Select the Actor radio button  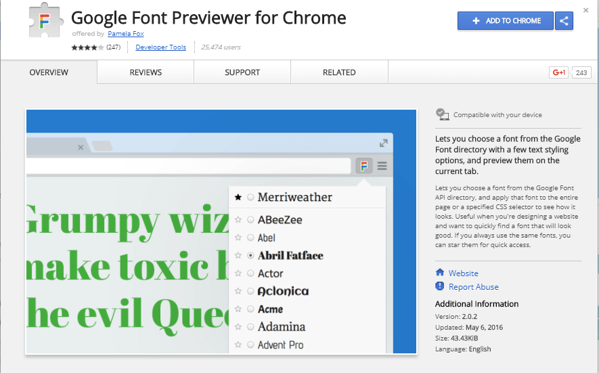250,273
